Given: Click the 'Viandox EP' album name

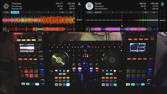Looking at the screenshot, I should [17, 9].
